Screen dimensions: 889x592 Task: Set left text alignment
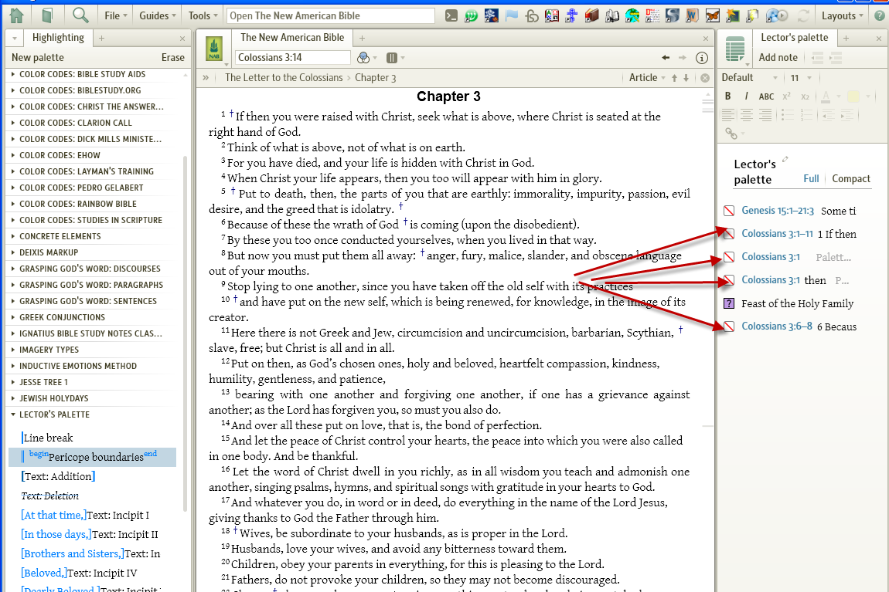tap(728, 116)
